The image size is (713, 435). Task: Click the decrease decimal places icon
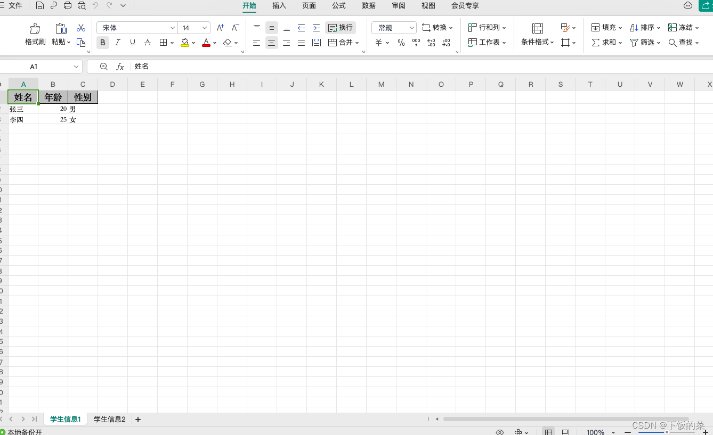447,43
